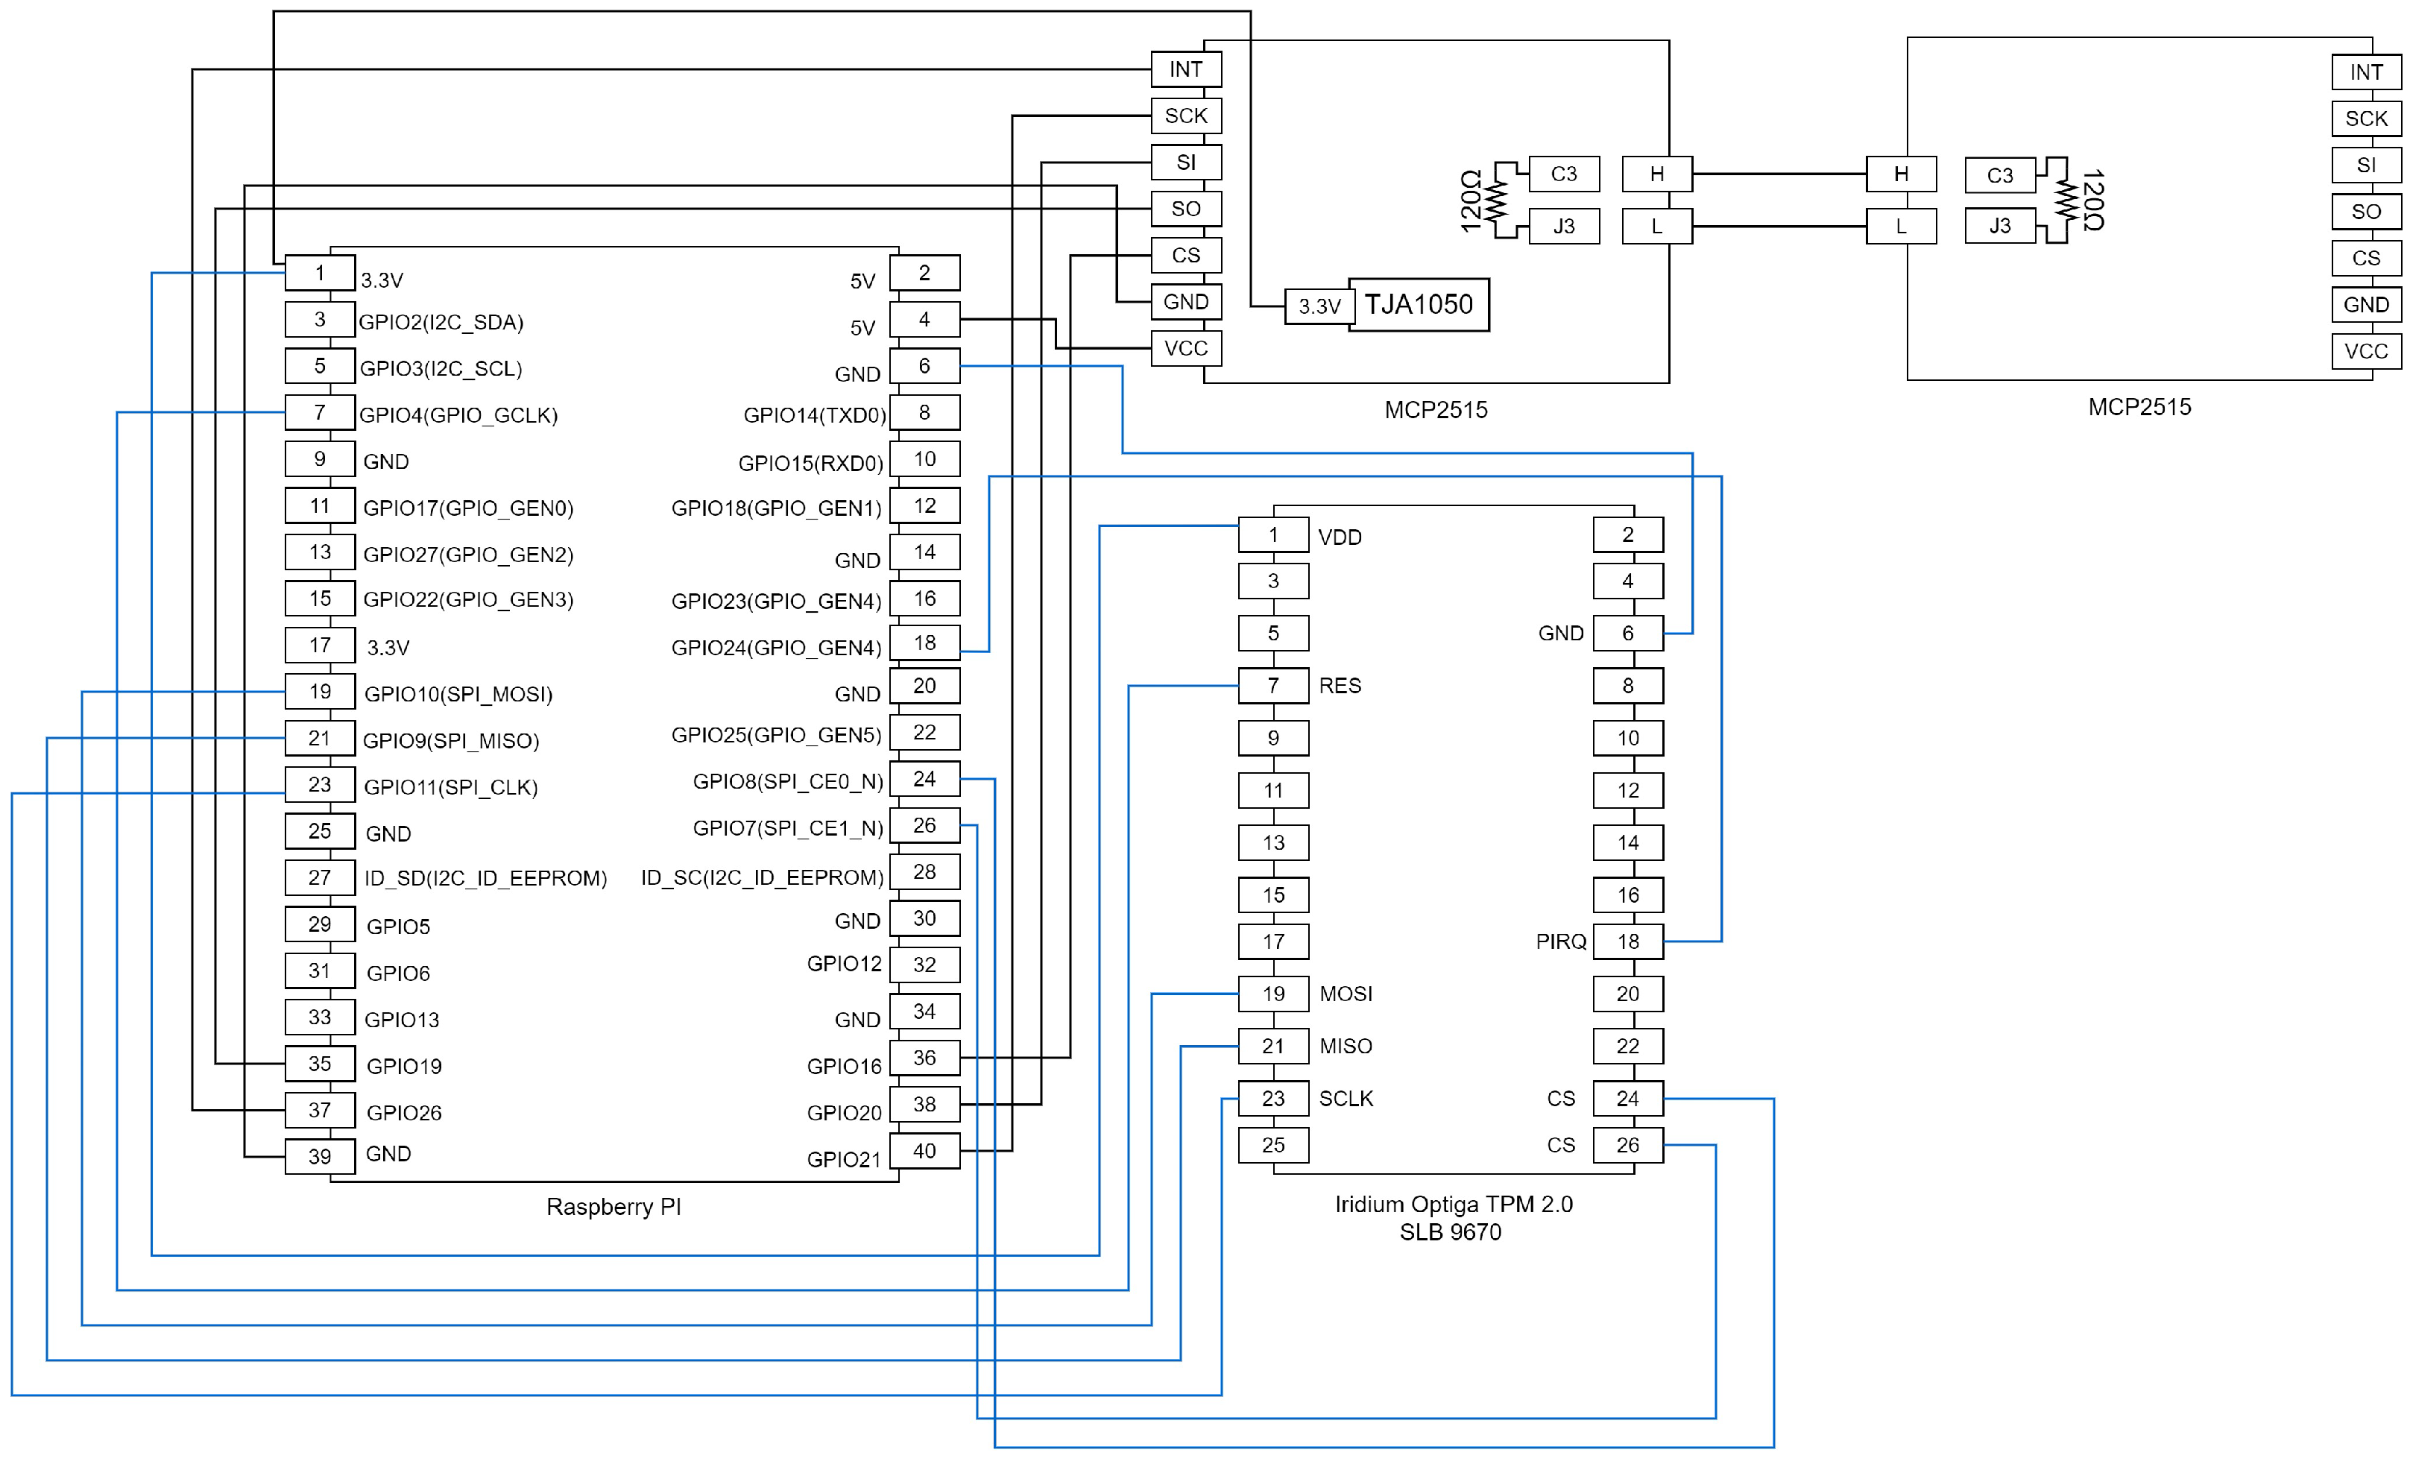2410x1461 pixels.
Task: Click the right 120Ω resistor symbol
Action: click(x=2065, y=200)
